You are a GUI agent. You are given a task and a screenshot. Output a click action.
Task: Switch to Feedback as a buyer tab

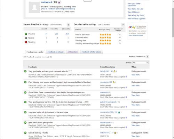point(56,52)
